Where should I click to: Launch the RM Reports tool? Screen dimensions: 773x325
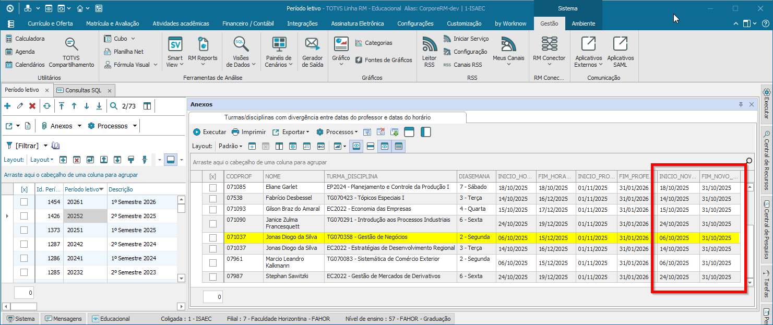[x=203, y=52]
